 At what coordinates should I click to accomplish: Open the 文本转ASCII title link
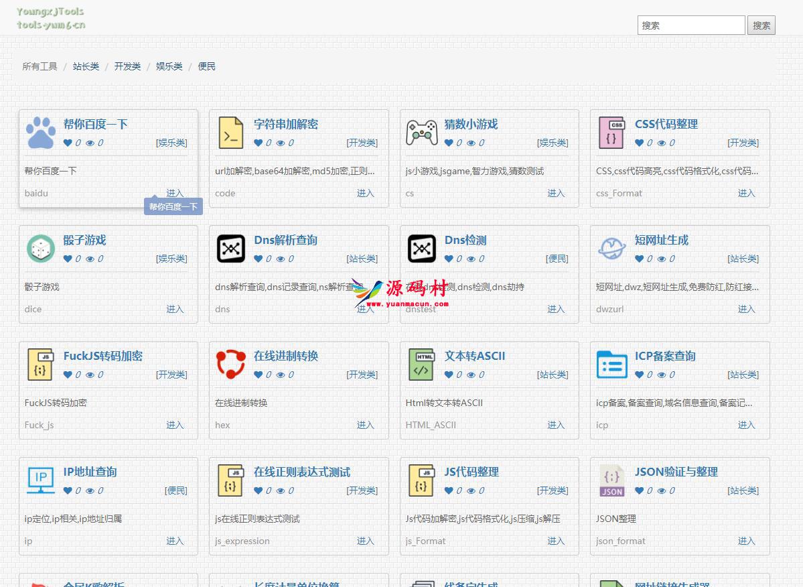[x=475, y=356]
